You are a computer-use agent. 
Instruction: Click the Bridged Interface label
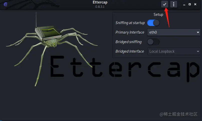click(130, 51)
